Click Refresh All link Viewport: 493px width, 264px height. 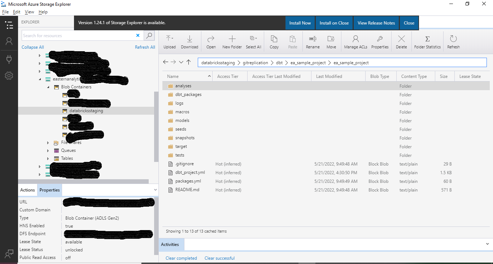(145, 47)
